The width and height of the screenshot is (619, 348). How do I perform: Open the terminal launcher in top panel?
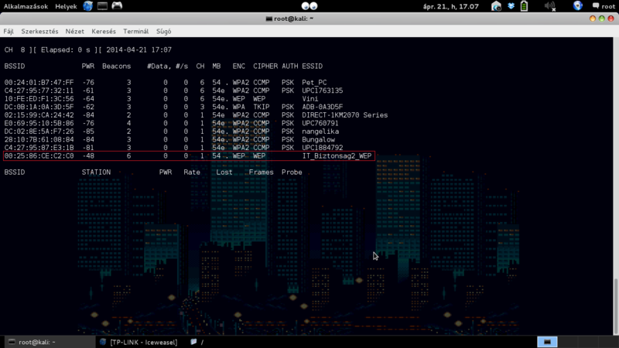[103, 6]
